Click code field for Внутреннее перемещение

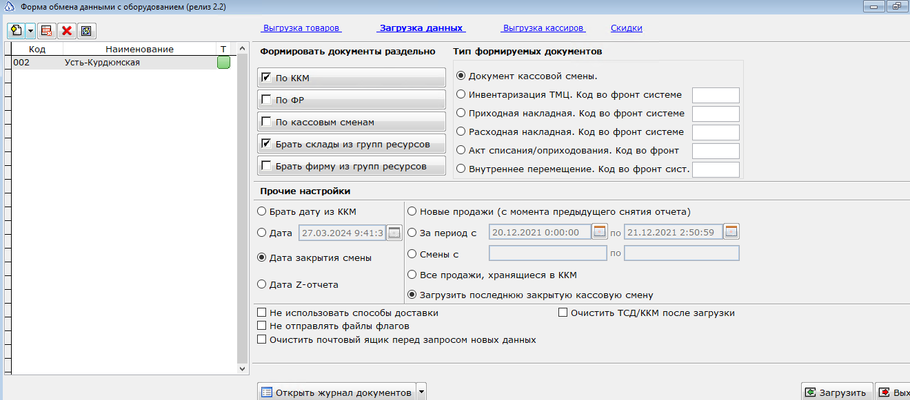pyautogui.click(x=716, y=169)
